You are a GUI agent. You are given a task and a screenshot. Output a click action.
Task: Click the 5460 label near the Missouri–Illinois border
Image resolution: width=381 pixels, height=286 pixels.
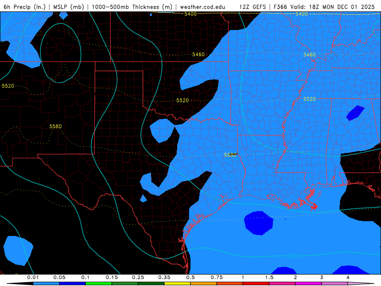(x=310, y=55)
